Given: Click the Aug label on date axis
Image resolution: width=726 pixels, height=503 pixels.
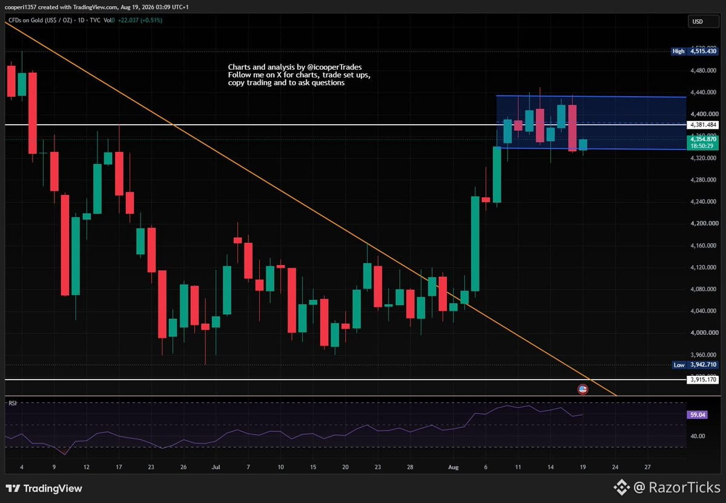Looking at the screenshot, I should [x=454, y=467].
